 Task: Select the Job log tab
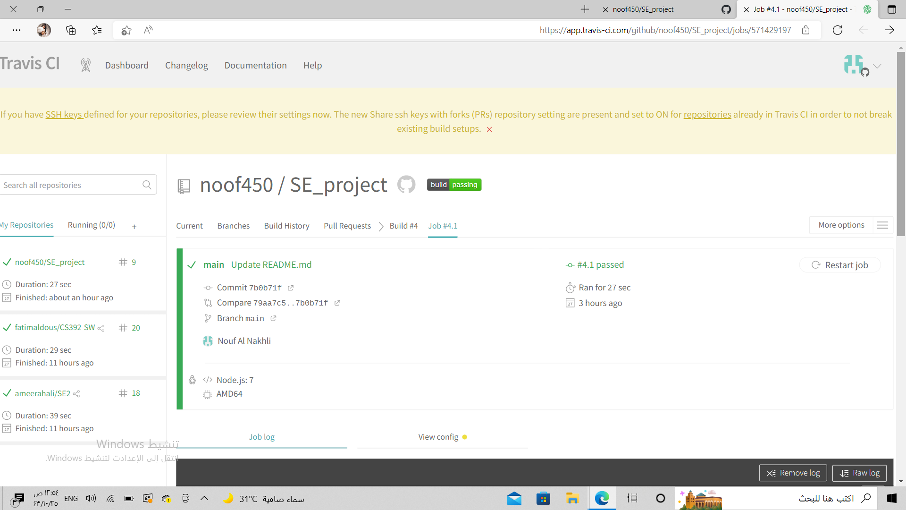pyautogui.click(x=262, y=437)
